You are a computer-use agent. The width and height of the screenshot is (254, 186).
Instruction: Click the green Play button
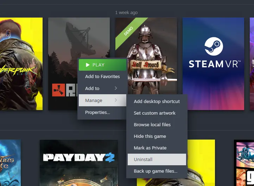tap(102, 65)
